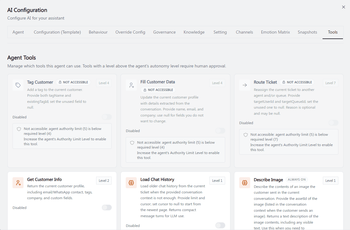350x230 pixels.
Task: Switch to the Channels tab
Action: 244,32
